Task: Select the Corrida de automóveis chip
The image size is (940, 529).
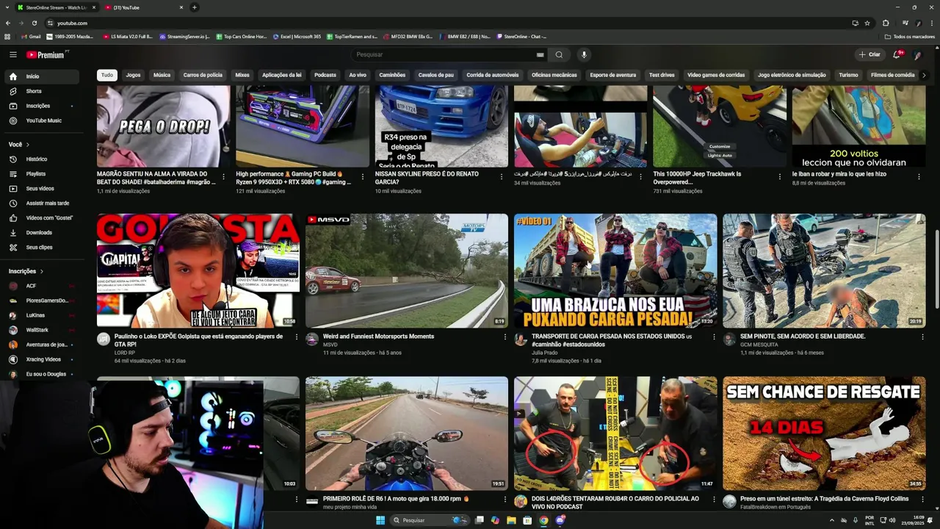Action: pos(493,75)
